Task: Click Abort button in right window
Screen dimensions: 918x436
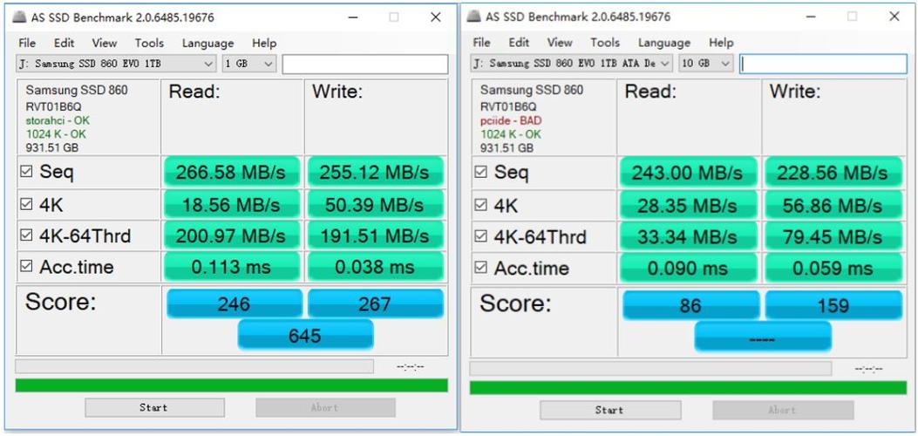Action: point(783,410)
